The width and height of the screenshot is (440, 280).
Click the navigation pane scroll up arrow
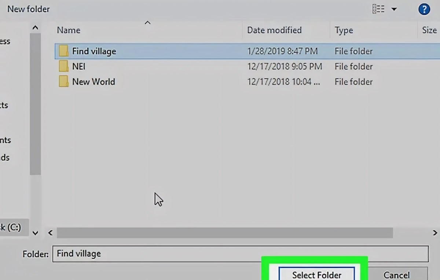click(35, 27)
